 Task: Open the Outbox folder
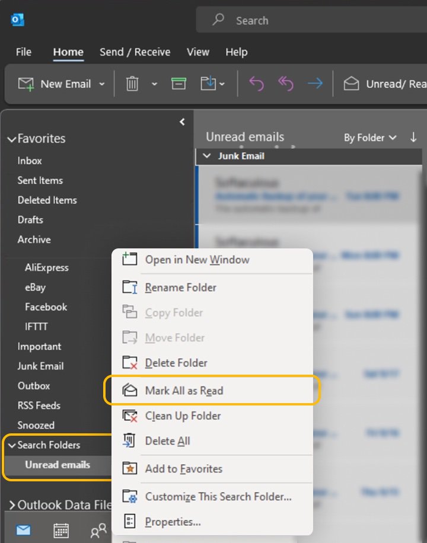[x=34, y=386]
